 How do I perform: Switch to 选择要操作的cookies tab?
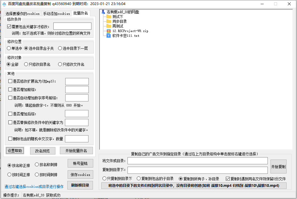click(23, 14)
